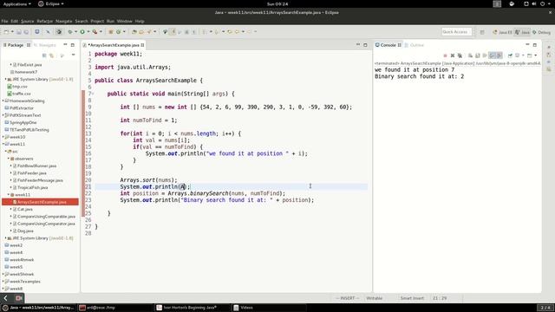Click the New file toolbar icon

click(6, 32)
